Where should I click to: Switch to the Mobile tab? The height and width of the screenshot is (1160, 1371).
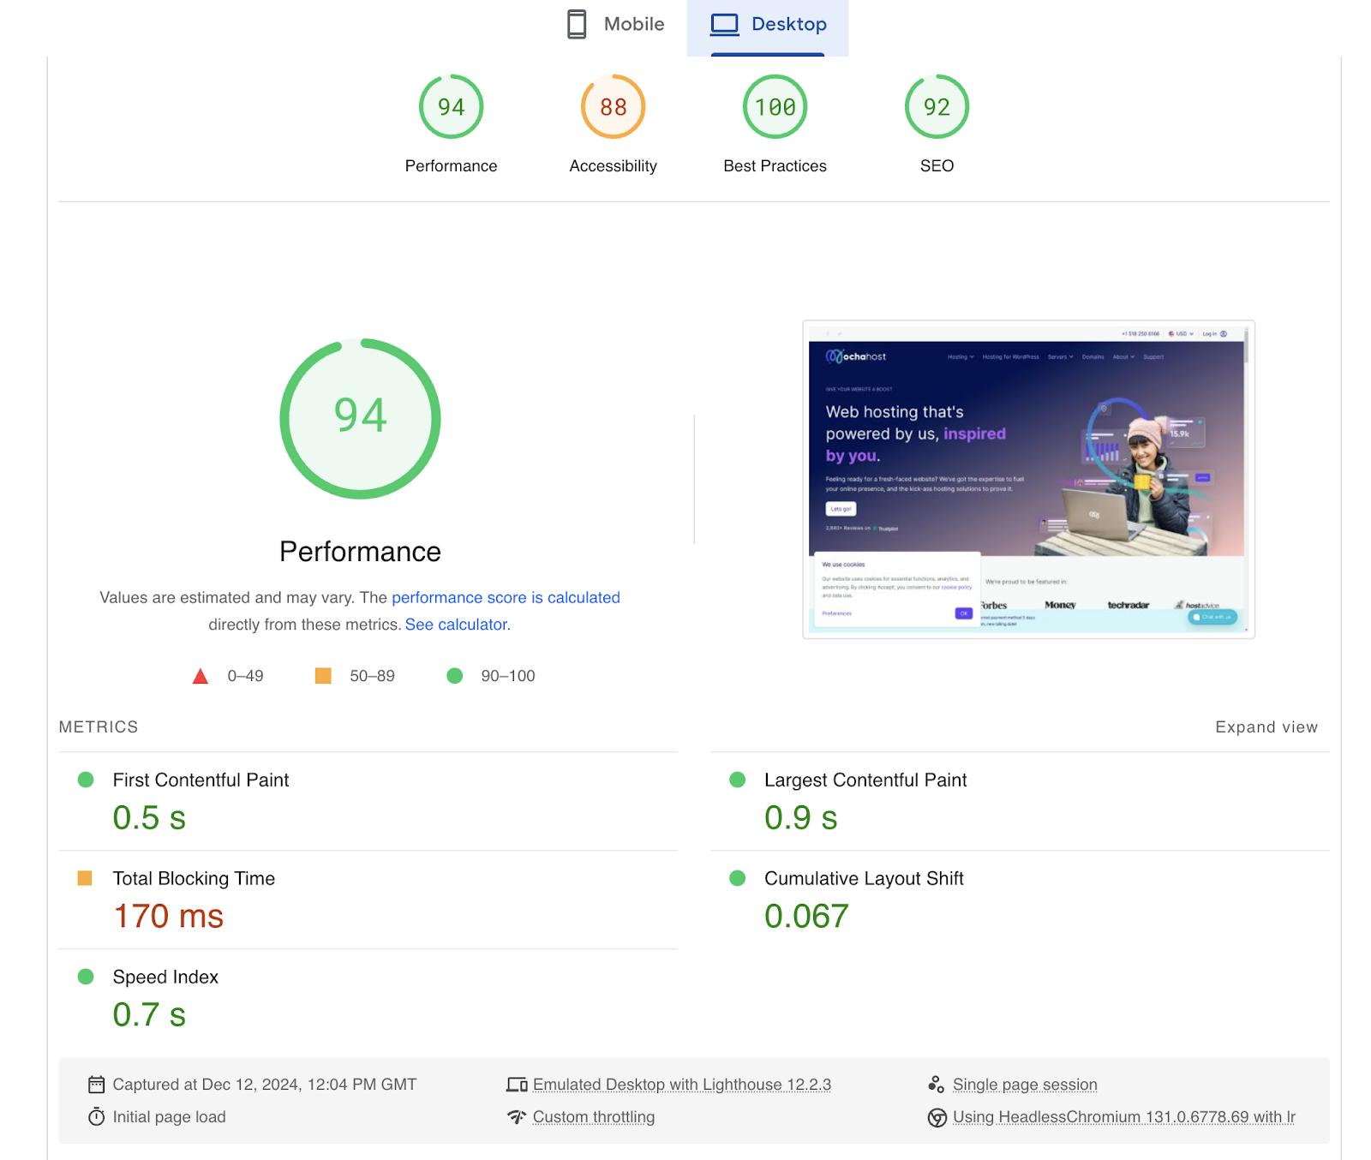616,25
